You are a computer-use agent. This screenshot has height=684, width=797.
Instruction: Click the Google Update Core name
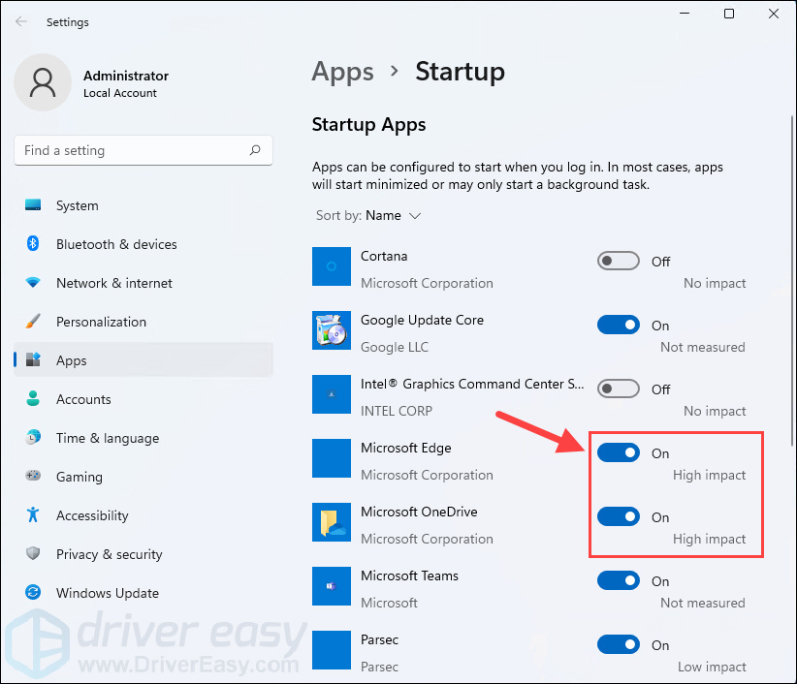(x=422, y=320)
